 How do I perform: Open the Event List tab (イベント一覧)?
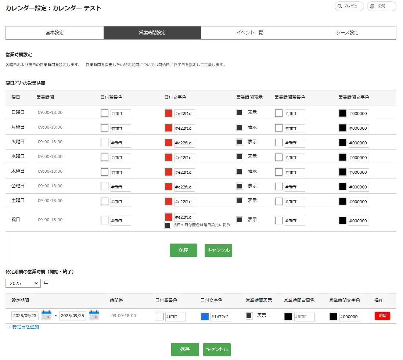[250, 33]
